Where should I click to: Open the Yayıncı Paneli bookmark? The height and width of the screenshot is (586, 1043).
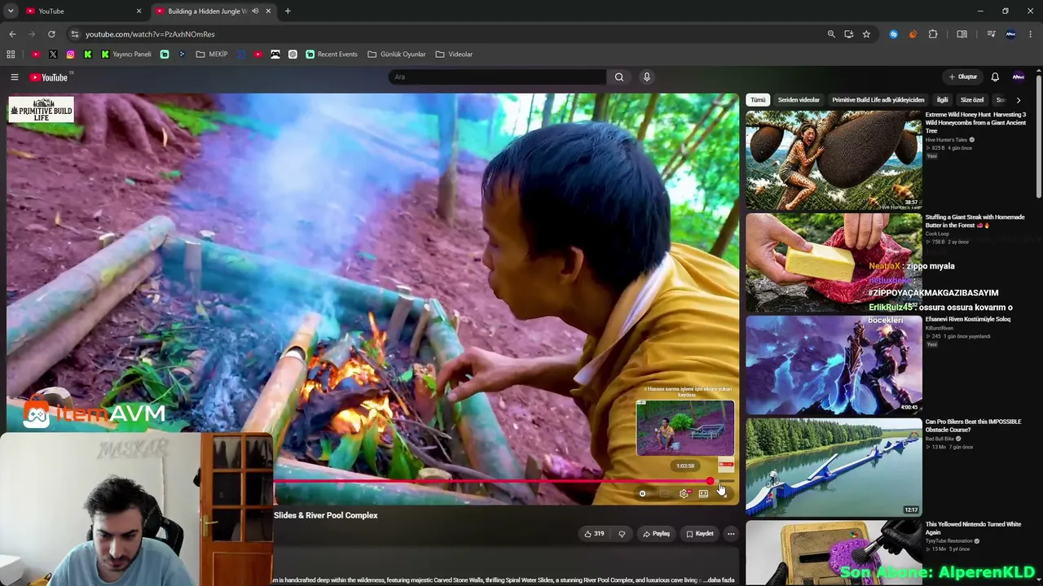coord(126,55)
